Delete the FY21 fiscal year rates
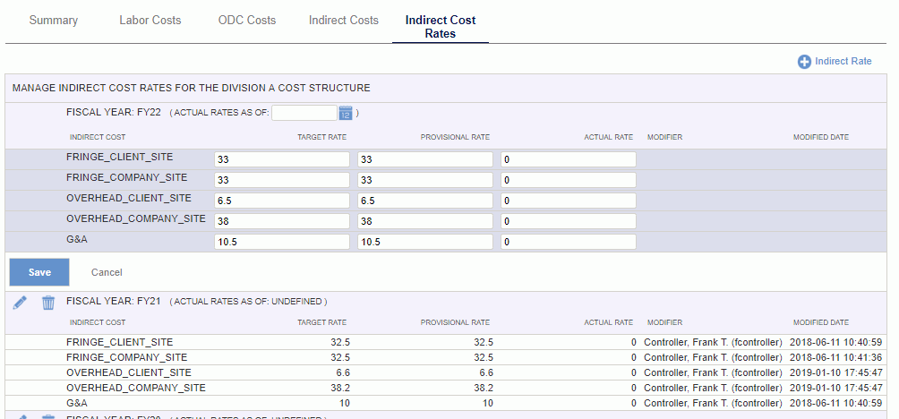899x419 pixels. (48, 302)
